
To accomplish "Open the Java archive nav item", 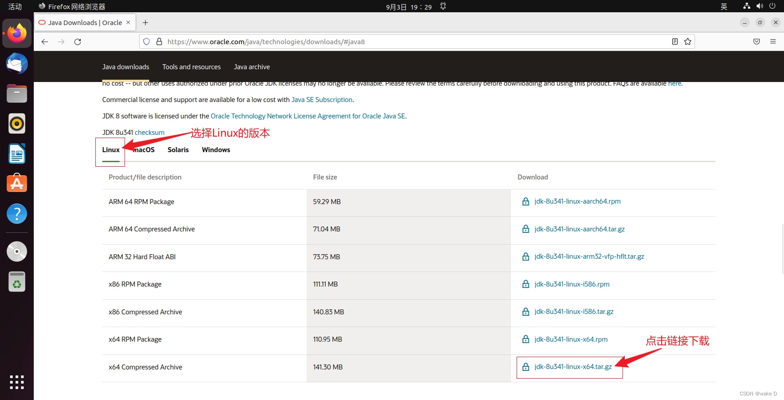I will click(x=252, y=67).
